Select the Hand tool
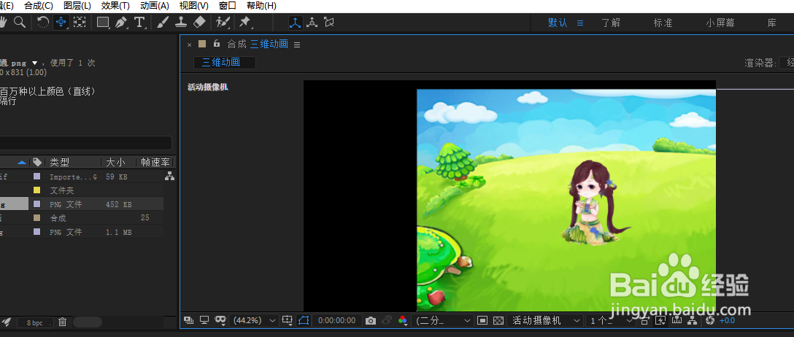The image size is (794, 337). [2, 23]
